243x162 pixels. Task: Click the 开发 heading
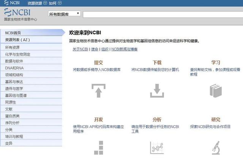(99, 120)
